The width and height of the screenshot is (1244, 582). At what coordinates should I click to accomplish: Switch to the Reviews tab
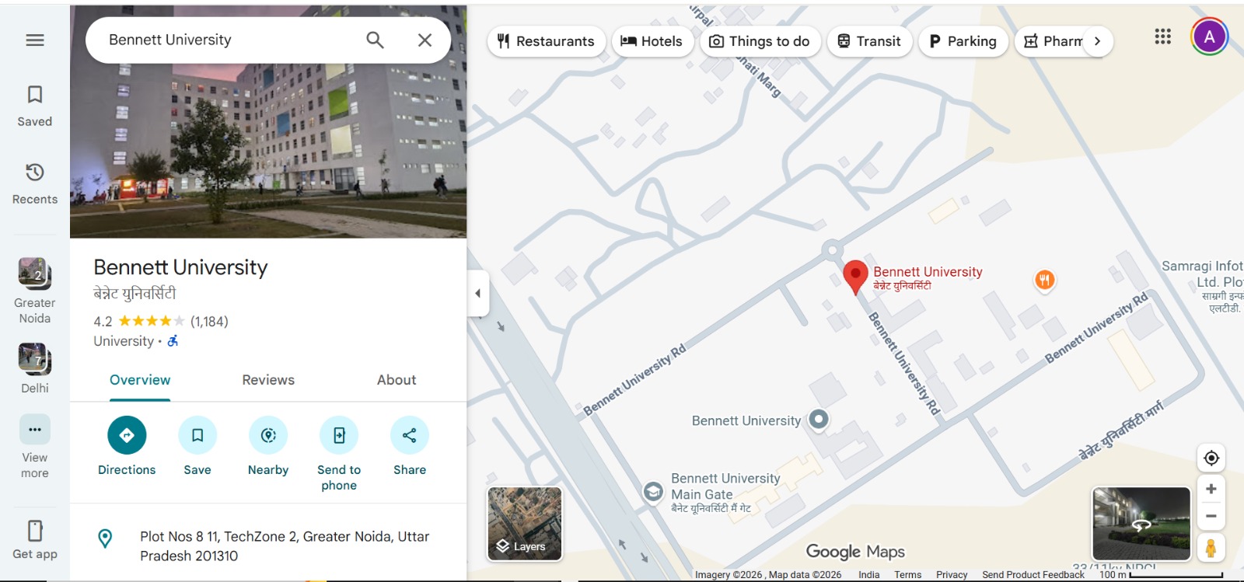[x=268, y=380]
